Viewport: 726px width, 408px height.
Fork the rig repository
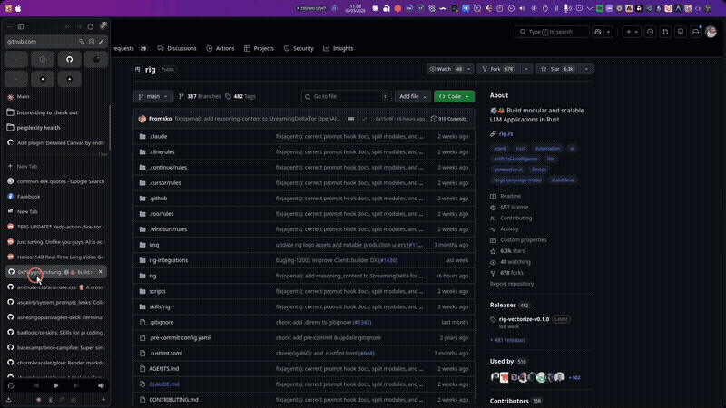[498, 69]
